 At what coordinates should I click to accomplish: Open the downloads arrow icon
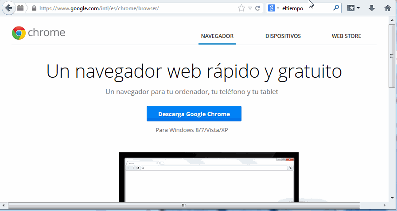pyautogui.click(x=372, y=8)
